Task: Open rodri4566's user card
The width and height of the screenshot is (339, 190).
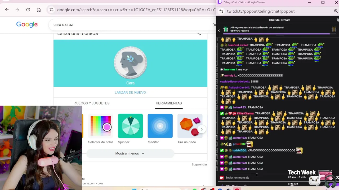Action: tap(239, 150)
